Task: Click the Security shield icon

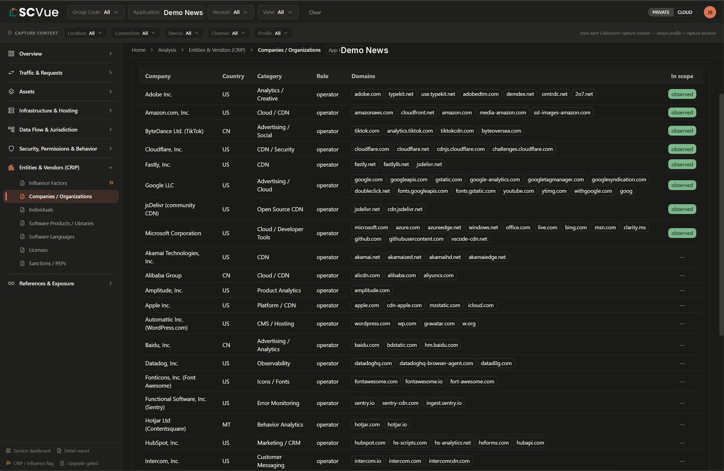Action: 11,149
